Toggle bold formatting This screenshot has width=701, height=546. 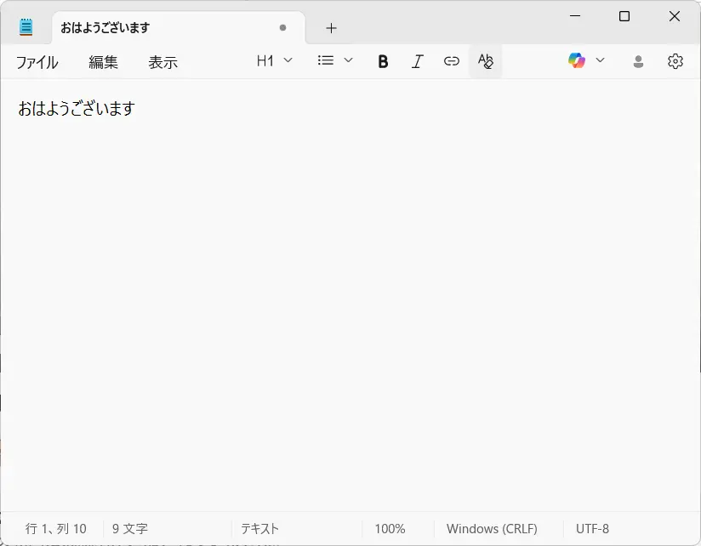tap(383, 61)
